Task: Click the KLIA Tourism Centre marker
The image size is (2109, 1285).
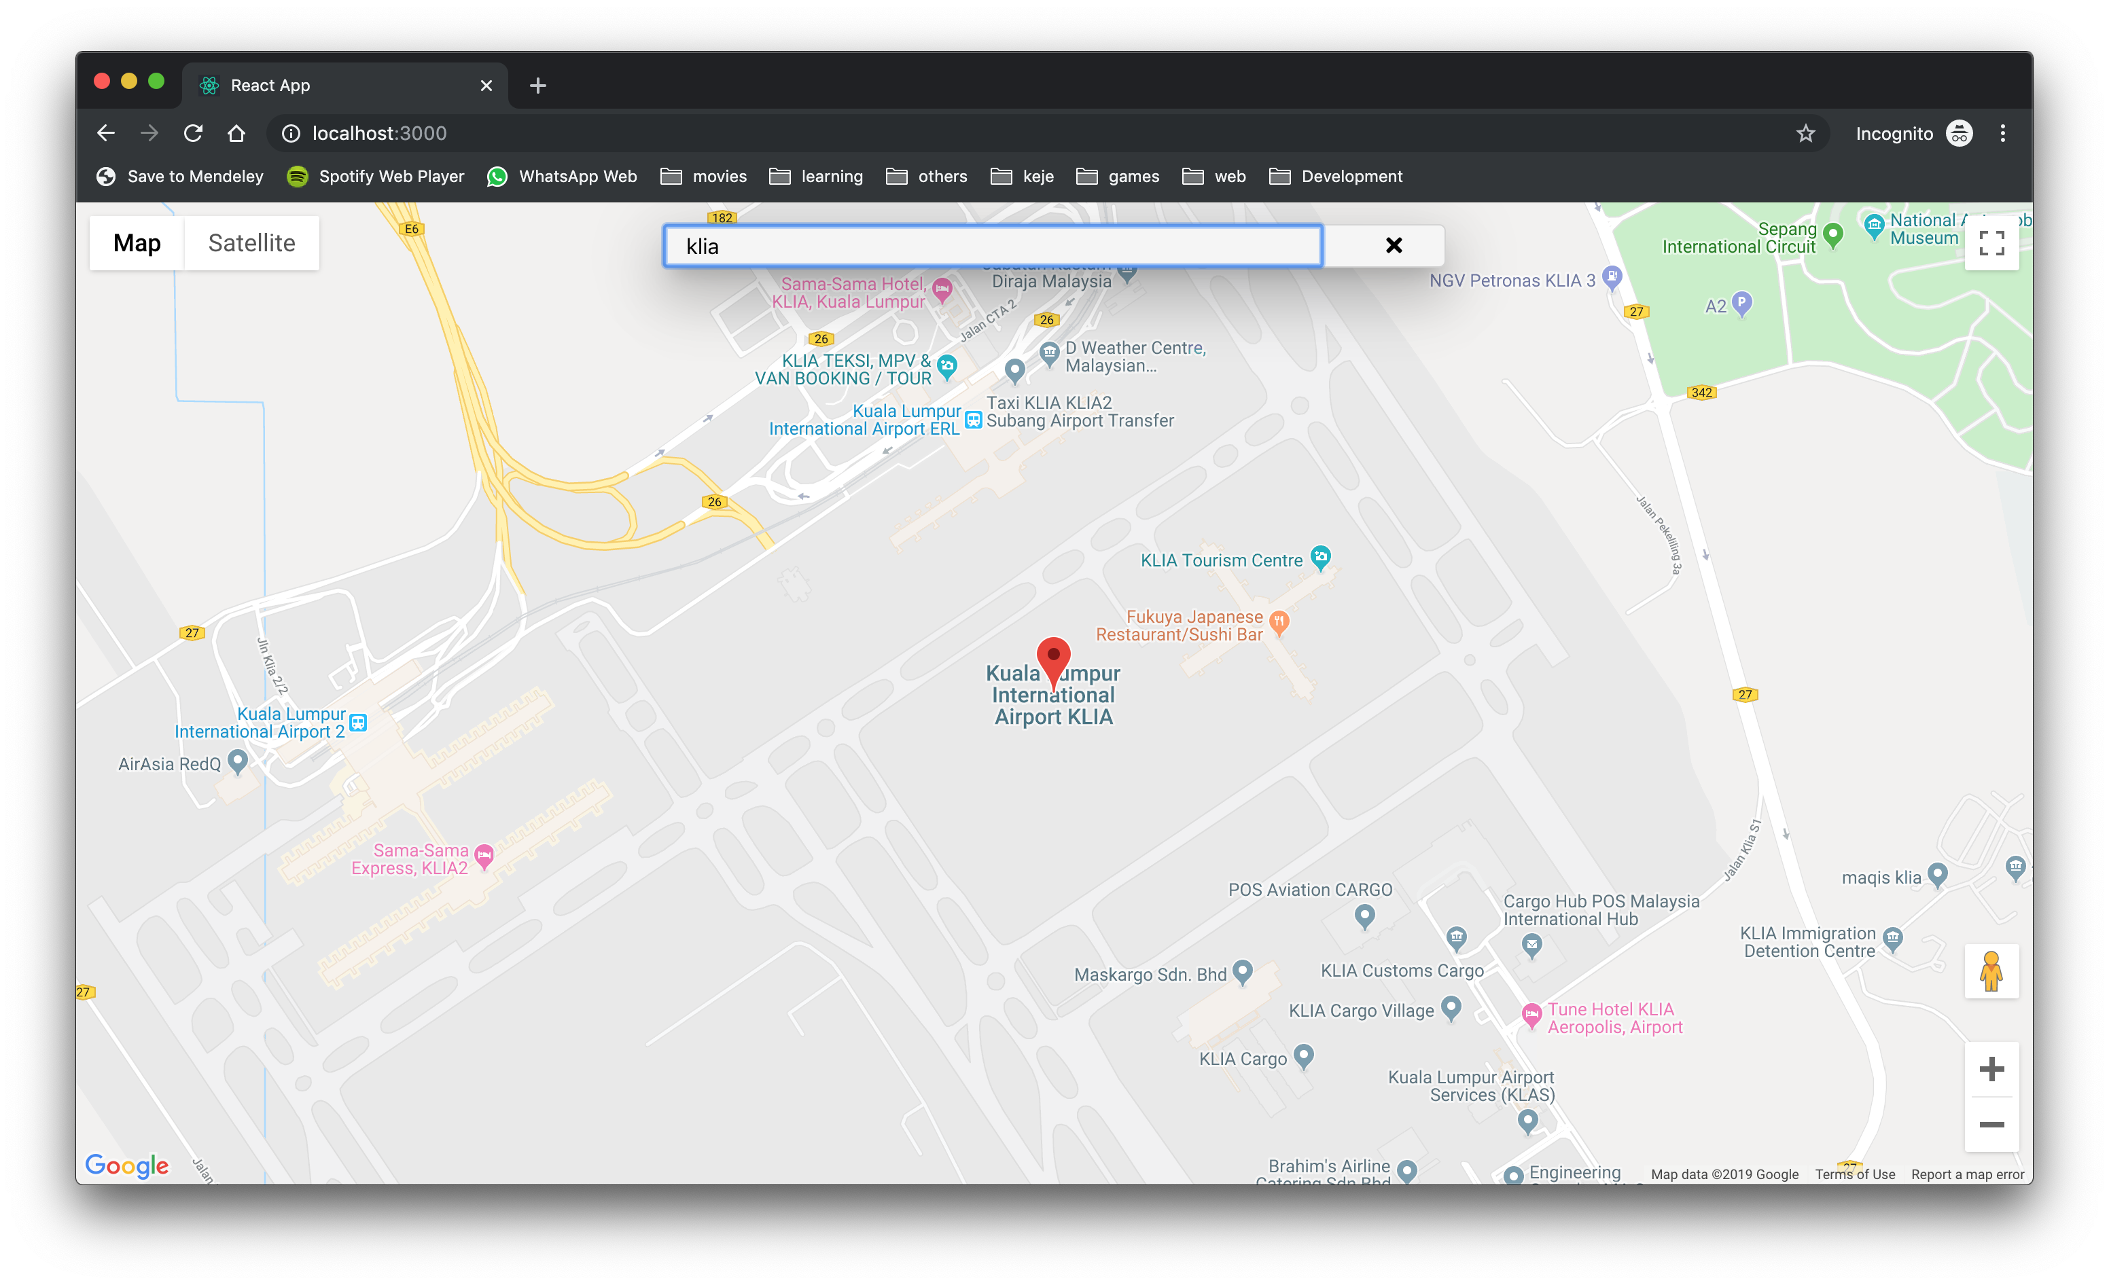Action: coord(1320,558)
